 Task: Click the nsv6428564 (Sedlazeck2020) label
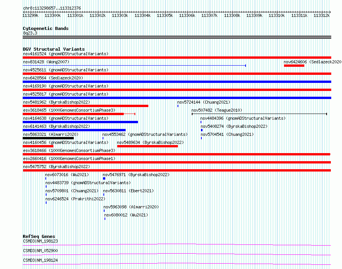point(53,78)
